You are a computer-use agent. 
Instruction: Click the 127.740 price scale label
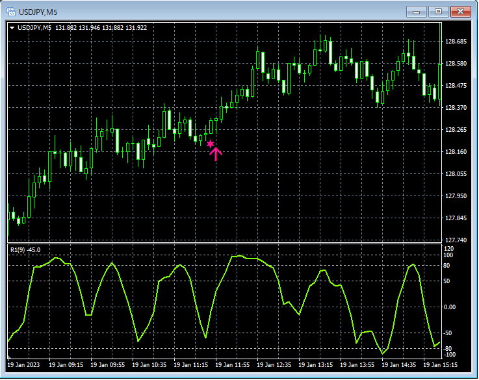click(456, 240)
